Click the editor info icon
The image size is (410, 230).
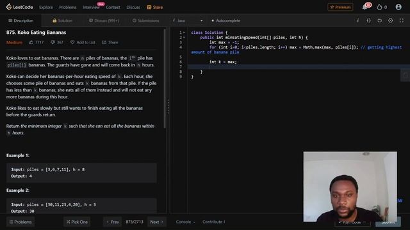pyautogui.click(x=357, y=20)
